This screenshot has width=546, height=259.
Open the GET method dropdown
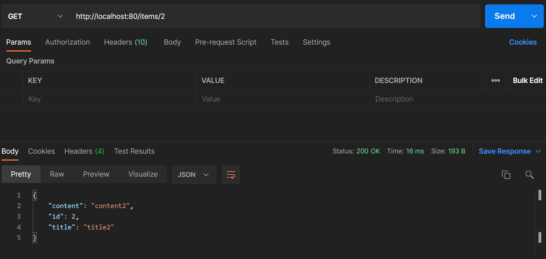(x=35, y=16)
